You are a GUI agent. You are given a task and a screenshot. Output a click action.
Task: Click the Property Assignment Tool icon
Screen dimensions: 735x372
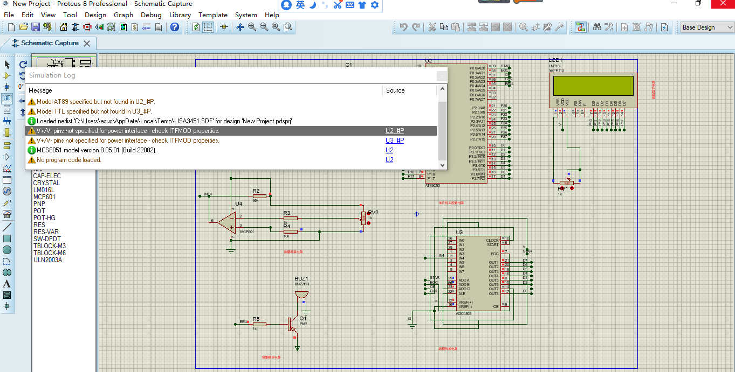pyautogui.click(x=609, y=27)
